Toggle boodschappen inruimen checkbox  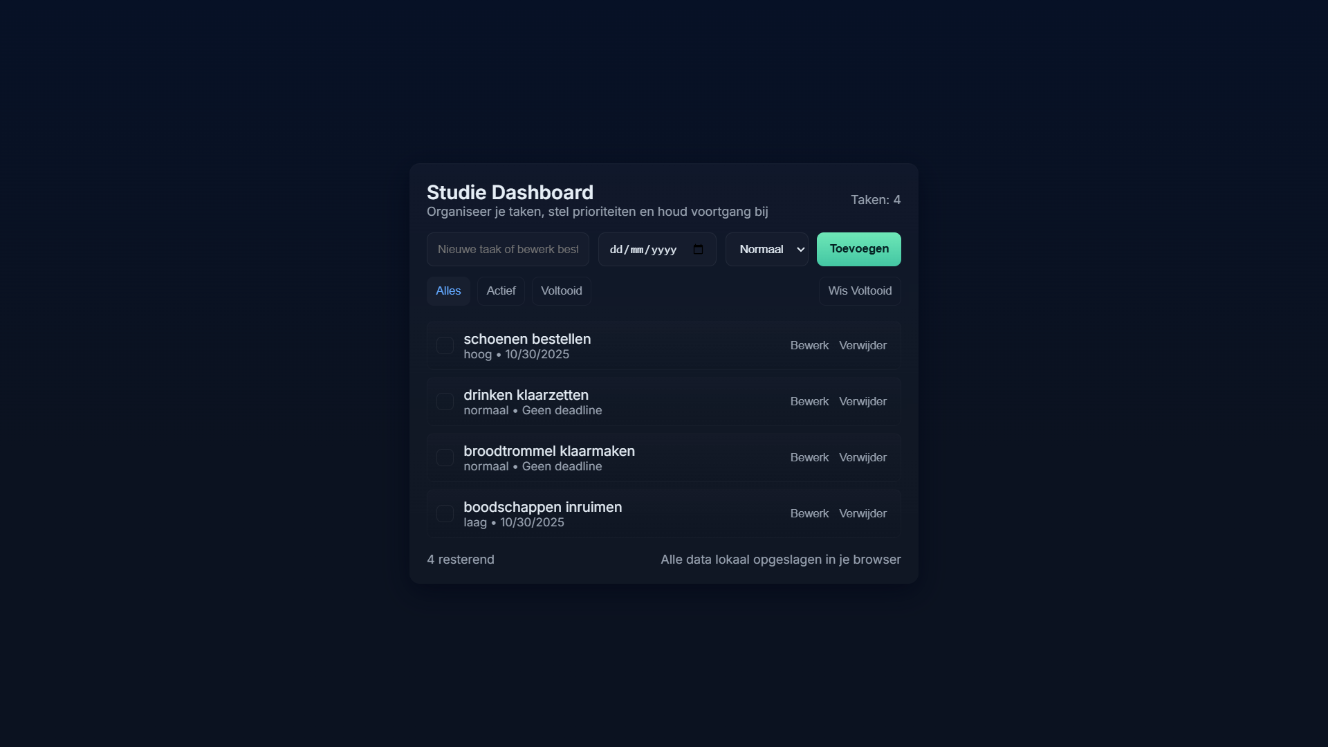coord(445,514)
